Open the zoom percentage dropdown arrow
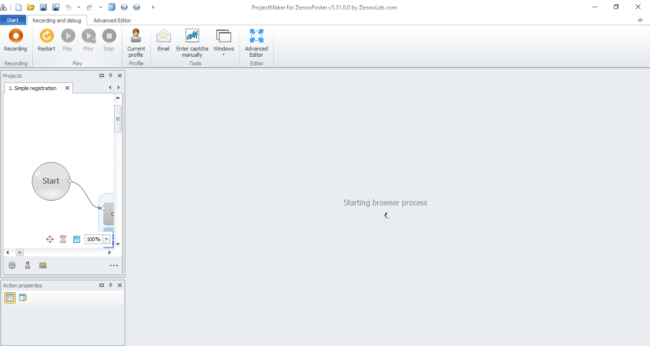 (x=107, y=239)
